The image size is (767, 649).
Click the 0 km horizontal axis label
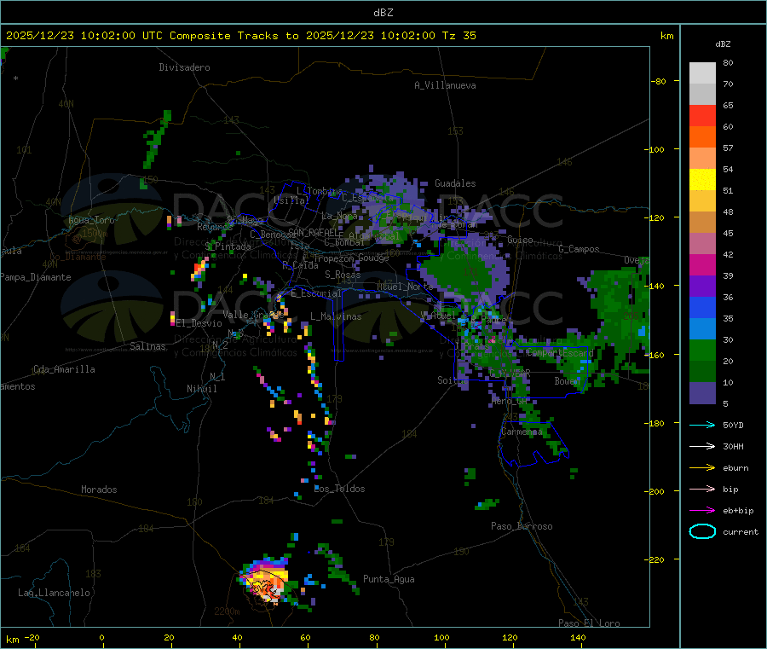(x=101, y=637)
